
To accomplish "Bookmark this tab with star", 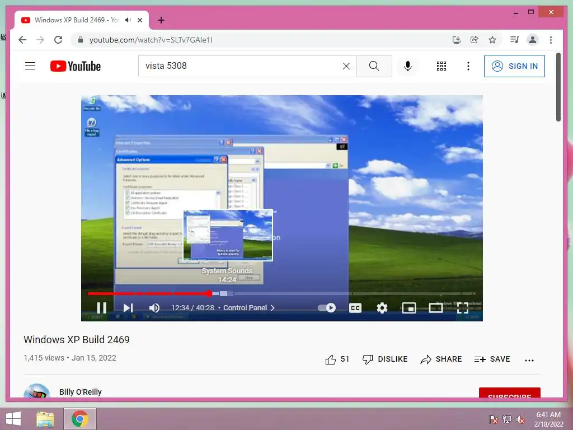I will 492,40.
